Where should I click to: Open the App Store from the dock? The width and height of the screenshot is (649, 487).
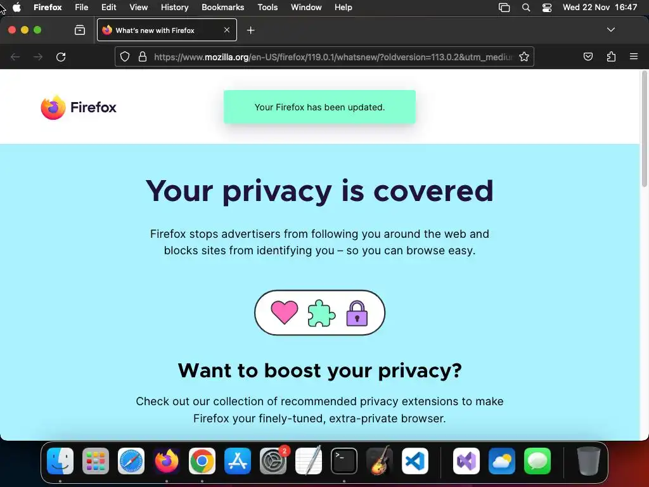point(238,460)
